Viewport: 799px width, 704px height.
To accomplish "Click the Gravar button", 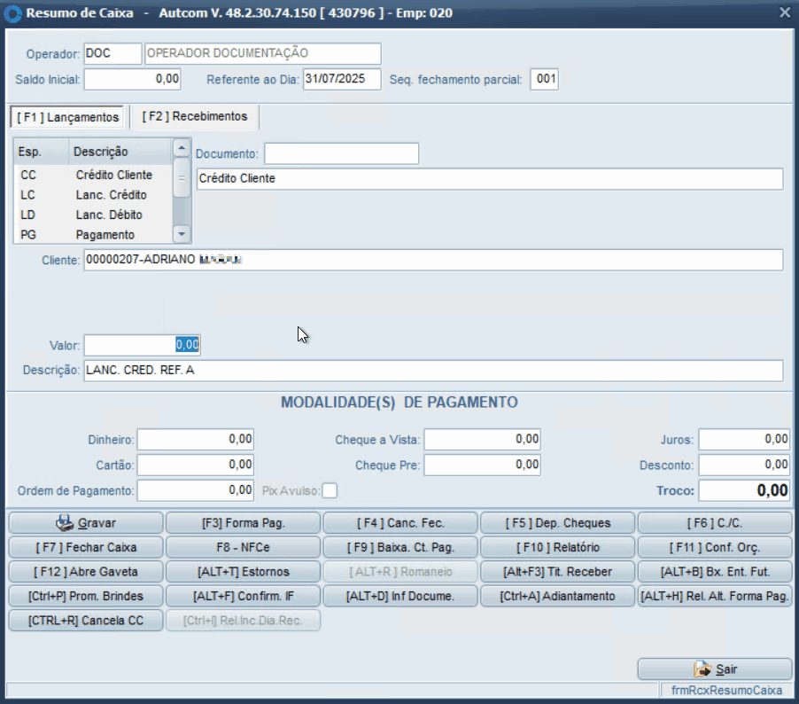I will 86,523.
